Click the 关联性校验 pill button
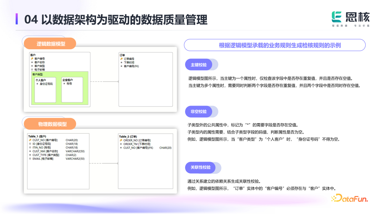This screenshot has width=380, height=214. point(201,168)
